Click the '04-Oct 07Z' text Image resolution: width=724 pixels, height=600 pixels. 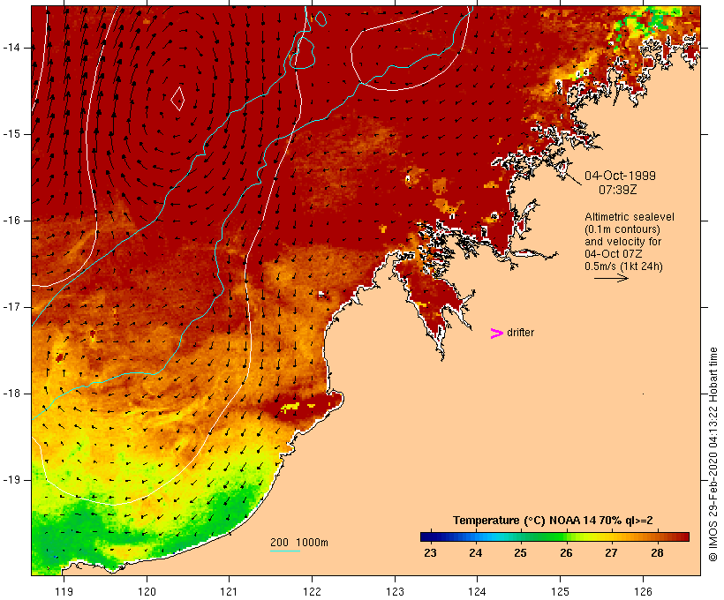(613, 254)
